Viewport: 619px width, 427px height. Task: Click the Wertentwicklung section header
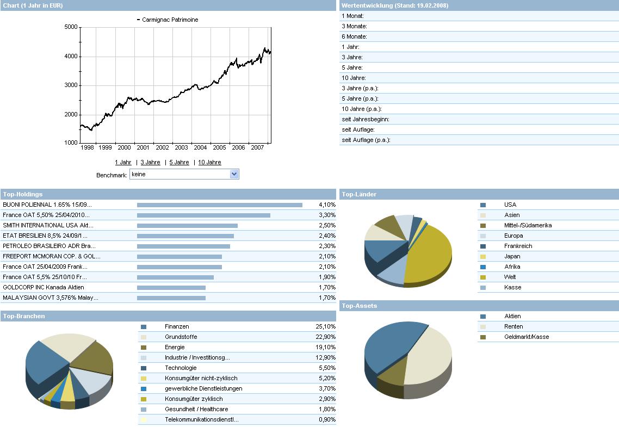coord(479,5)
